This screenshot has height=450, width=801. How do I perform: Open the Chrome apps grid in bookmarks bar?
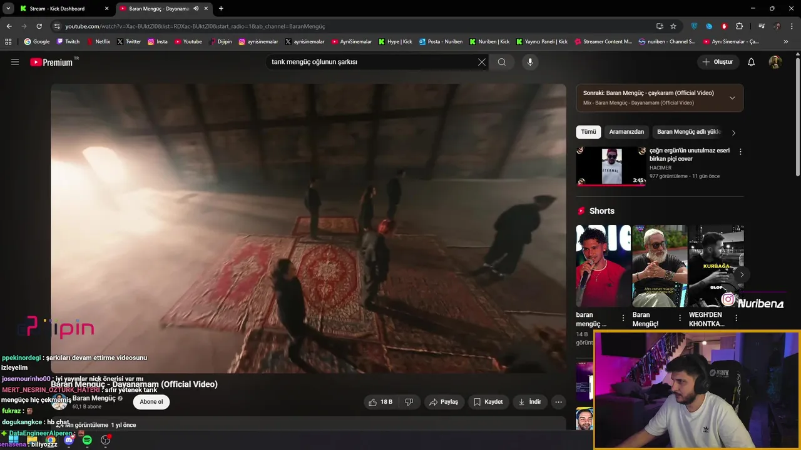8,41
